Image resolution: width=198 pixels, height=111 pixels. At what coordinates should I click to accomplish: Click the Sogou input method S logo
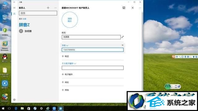pyautogui.click(x=174, y=57)
